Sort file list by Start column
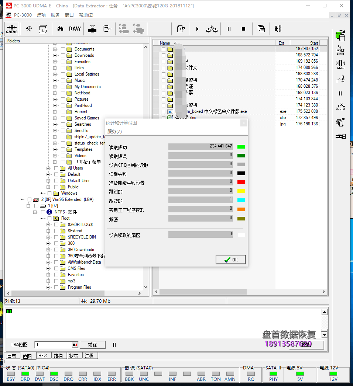The image size is (353, 386). click(305, 43)
